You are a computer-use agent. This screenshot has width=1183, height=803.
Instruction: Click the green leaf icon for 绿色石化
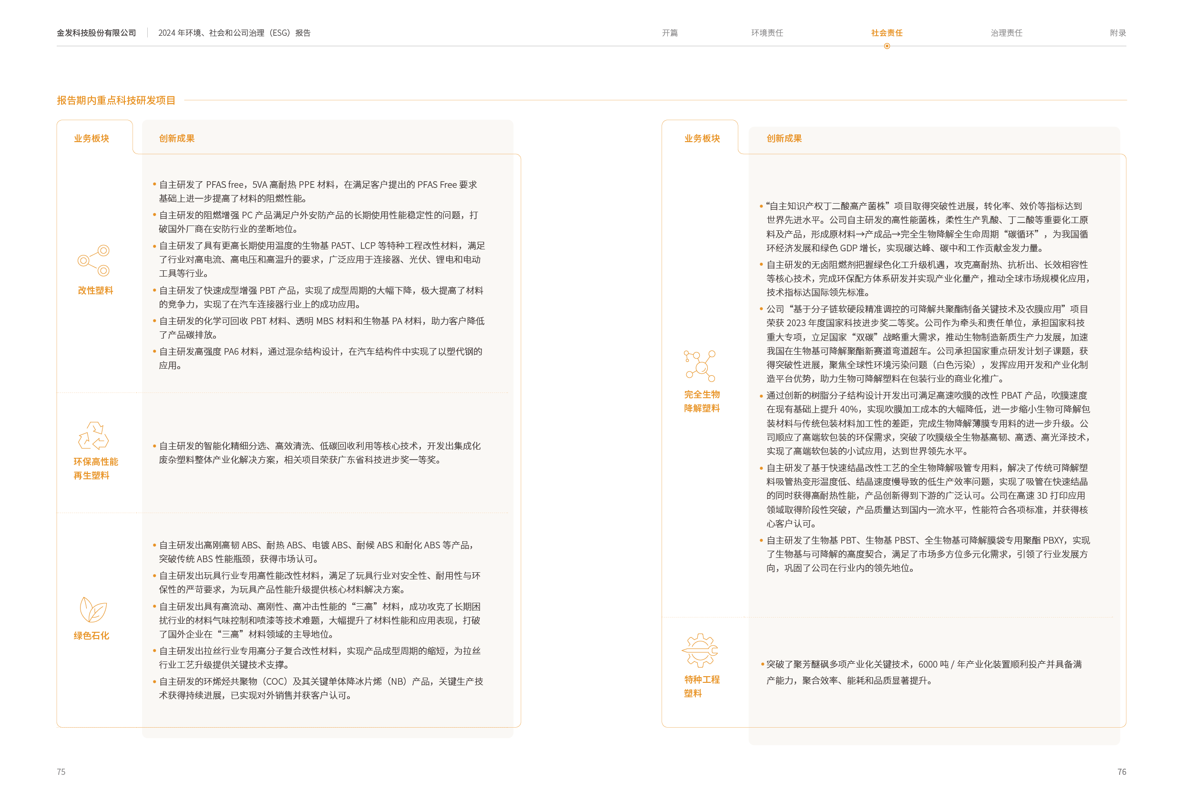(93, 610)
